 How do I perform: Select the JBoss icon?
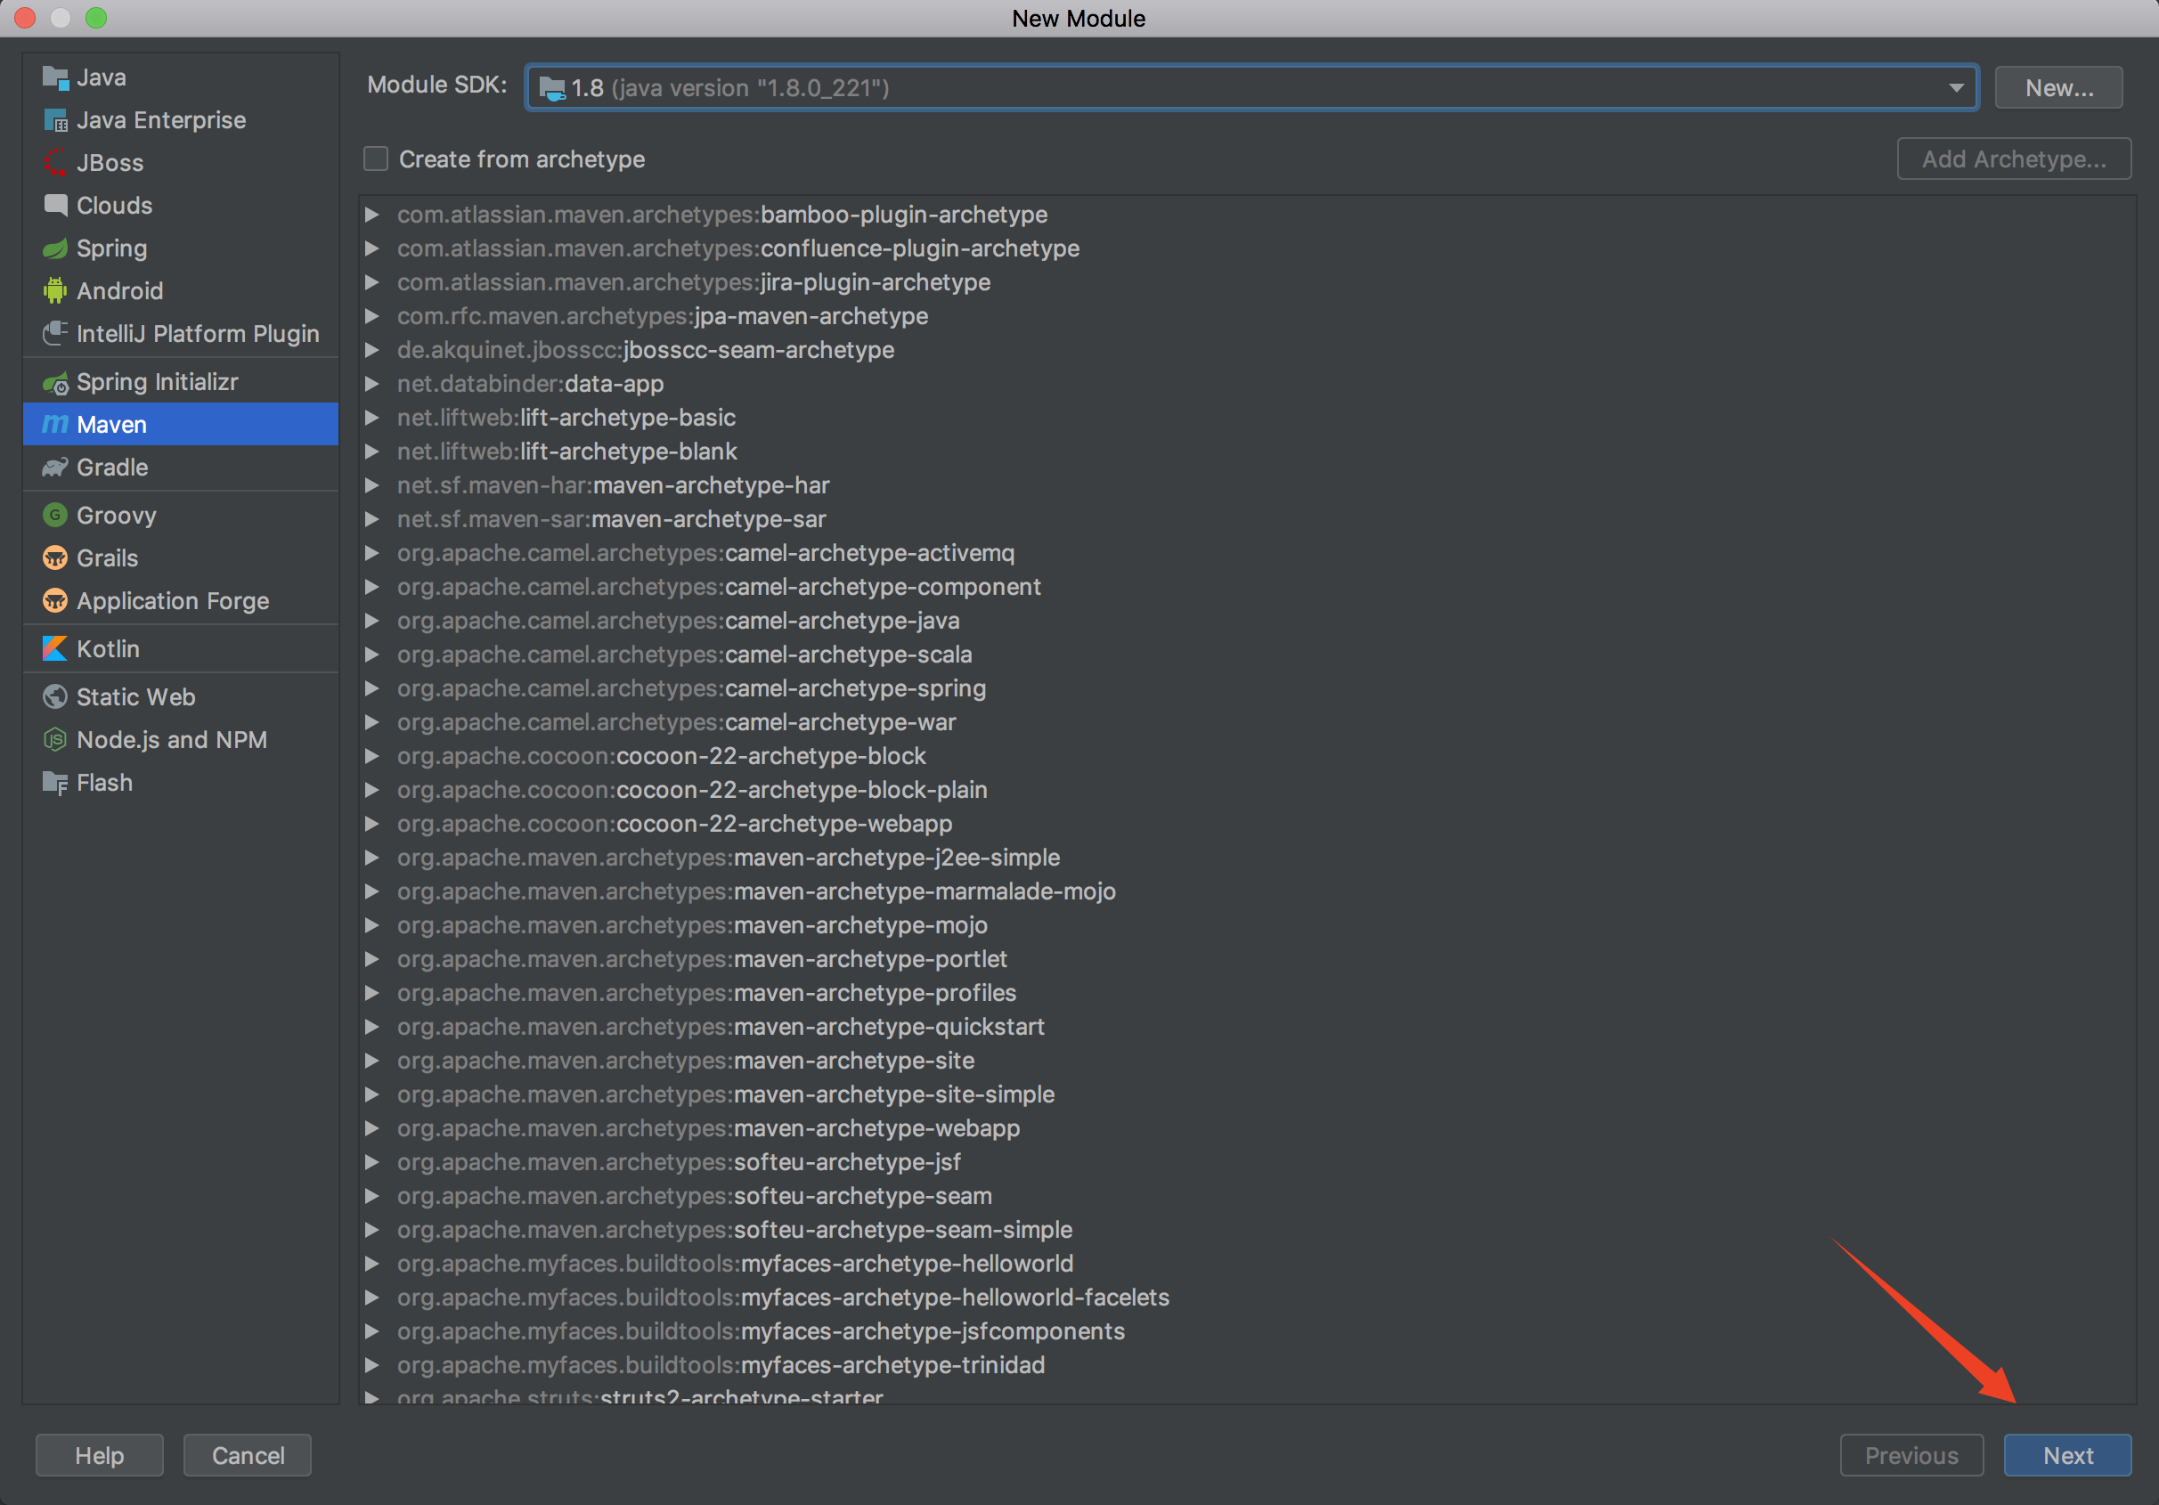(x=54, y=163)
